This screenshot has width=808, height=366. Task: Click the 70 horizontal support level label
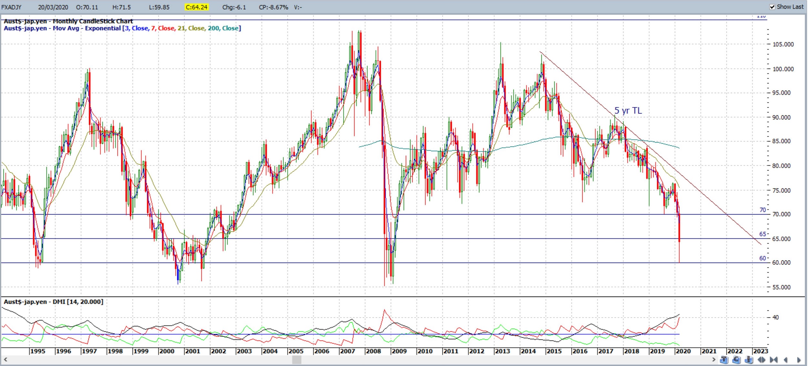tap(762, 210)
